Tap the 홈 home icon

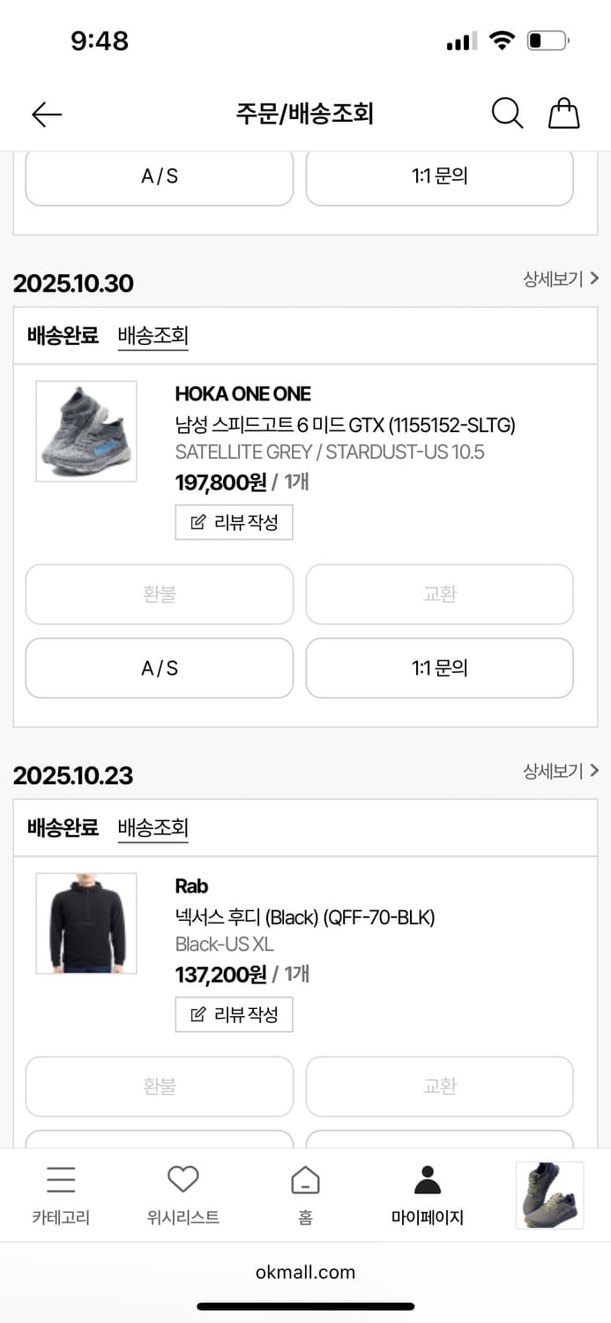[x=305, y=1179]
